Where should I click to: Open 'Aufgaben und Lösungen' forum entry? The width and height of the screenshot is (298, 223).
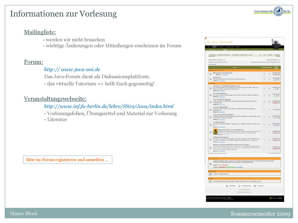click(221, 137)
